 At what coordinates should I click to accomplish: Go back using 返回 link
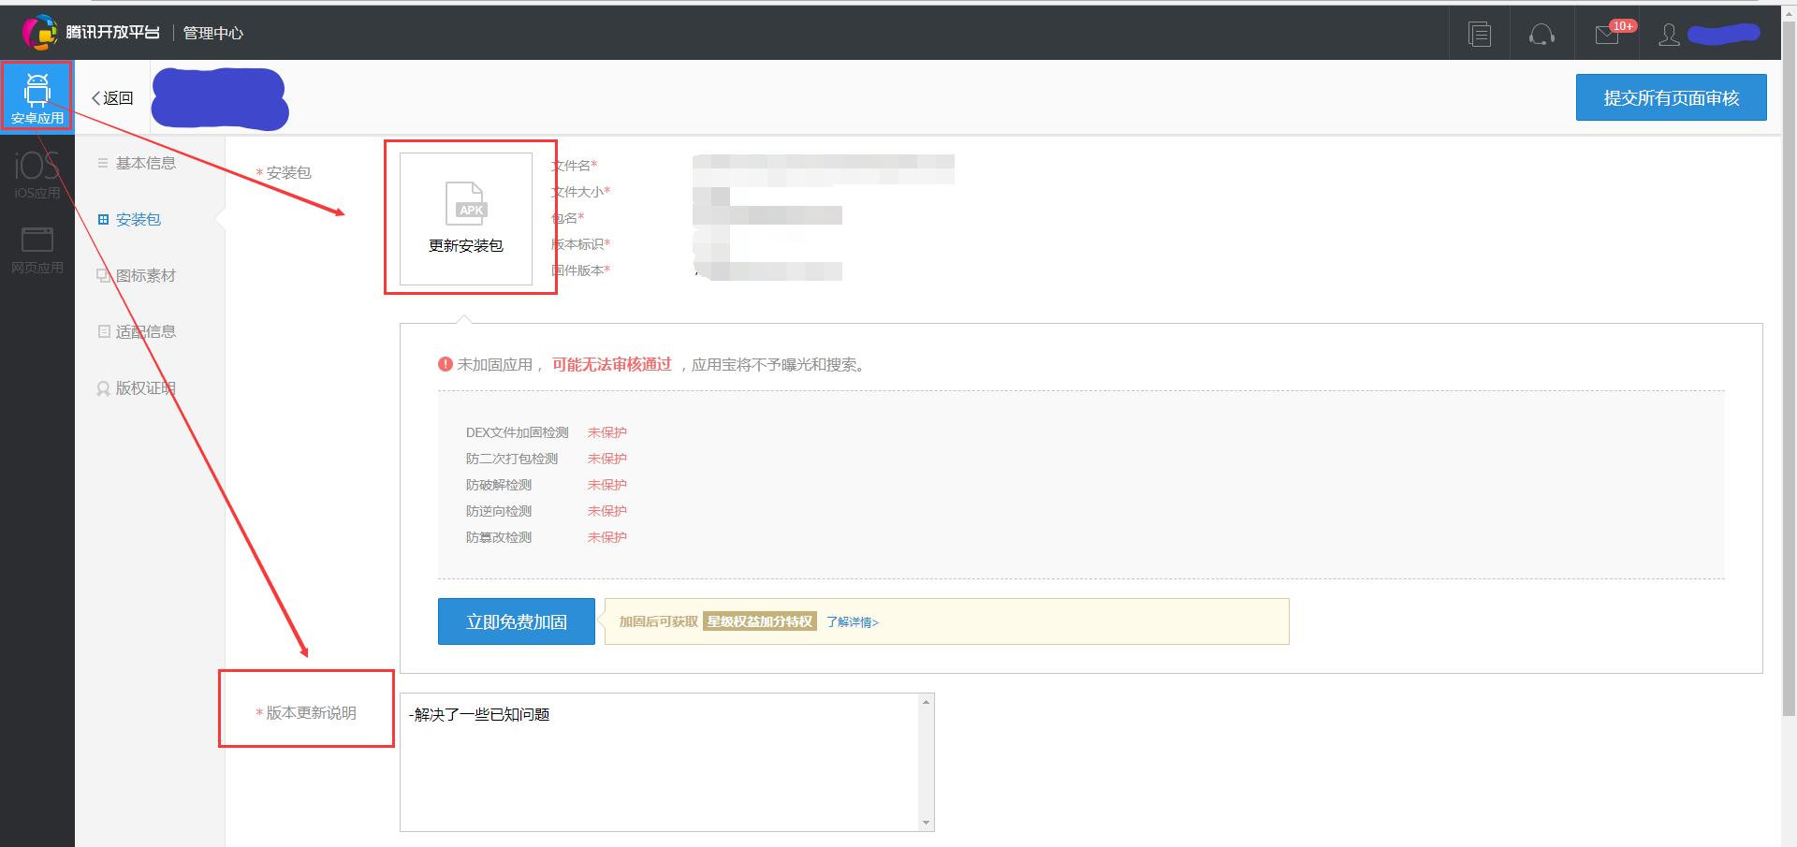pos(112,98)
